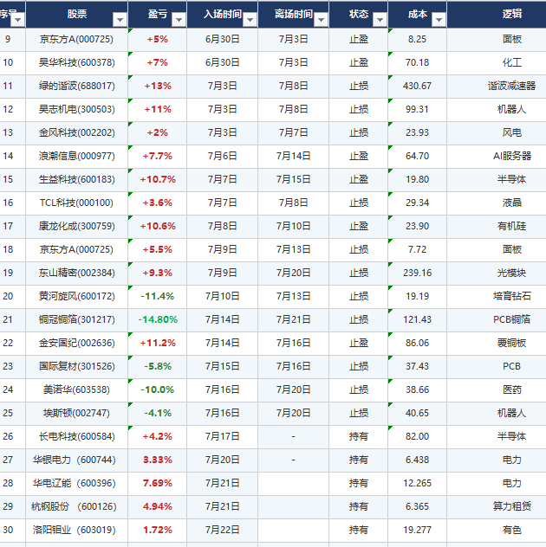The image size is (546, 547).
Task: Open the 股票 column filter dropdown
Action: 120,20
